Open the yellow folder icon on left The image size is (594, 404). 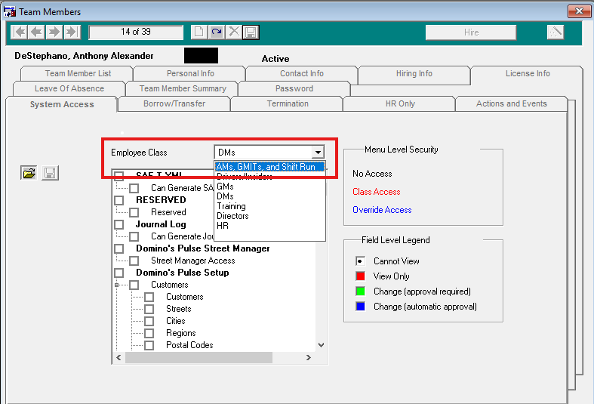tap(29, 173)
